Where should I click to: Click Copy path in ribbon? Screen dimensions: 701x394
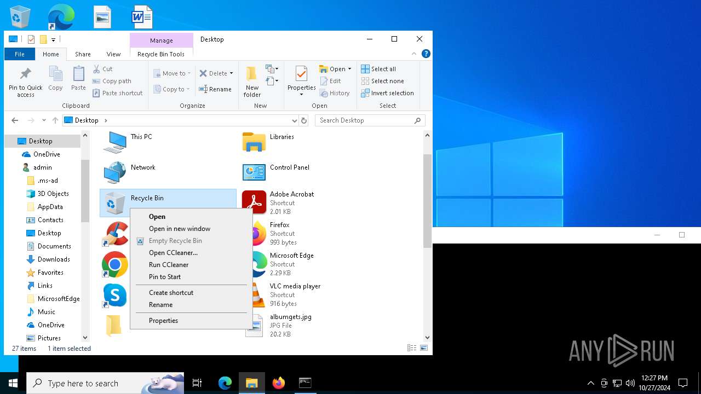pos(112,81)
